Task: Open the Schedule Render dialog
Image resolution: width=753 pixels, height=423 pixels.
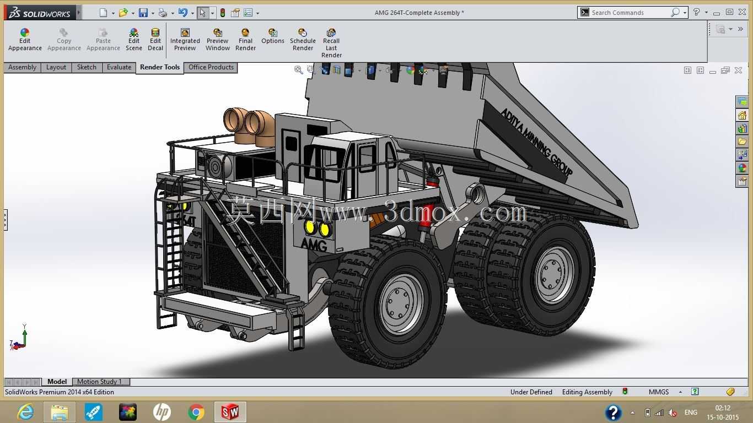Action: (303, 40)
